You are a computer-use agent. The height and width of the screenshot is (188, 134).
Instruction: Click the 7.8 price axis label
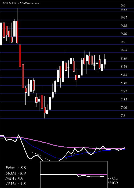[123, 116]
